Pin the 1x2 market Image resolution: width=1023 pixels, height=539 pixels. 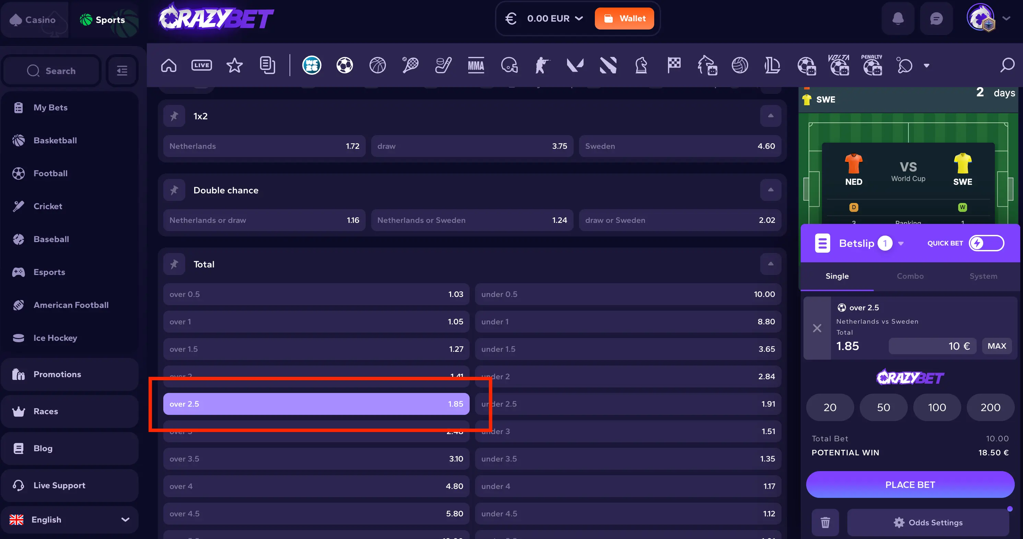click(174, 116)
